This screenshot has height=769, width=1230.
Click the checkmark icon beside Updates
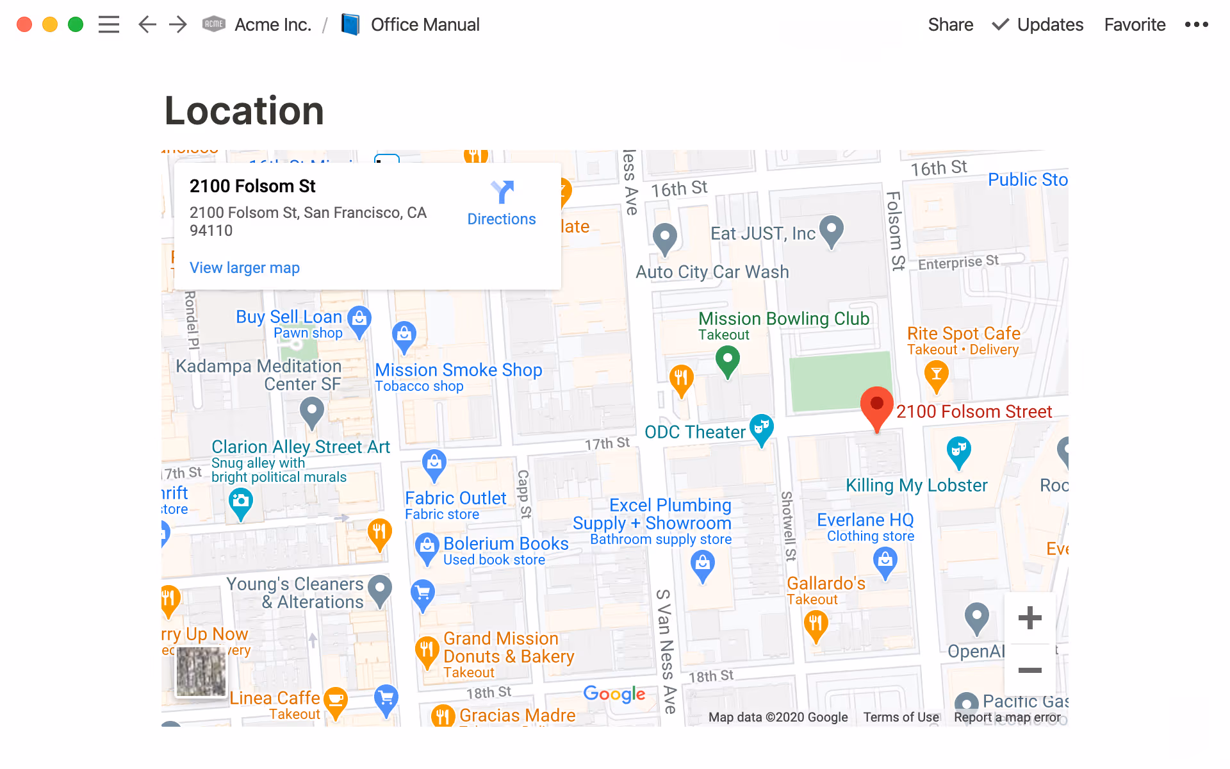(999, 26)
